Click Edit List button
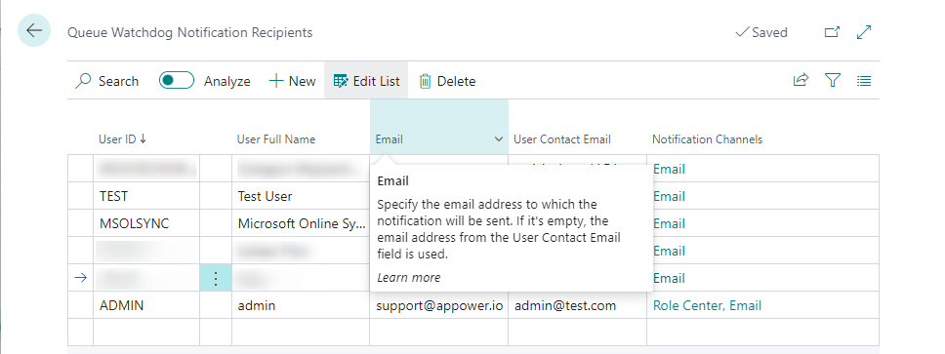Screen dimensions: 945x354 366,81
